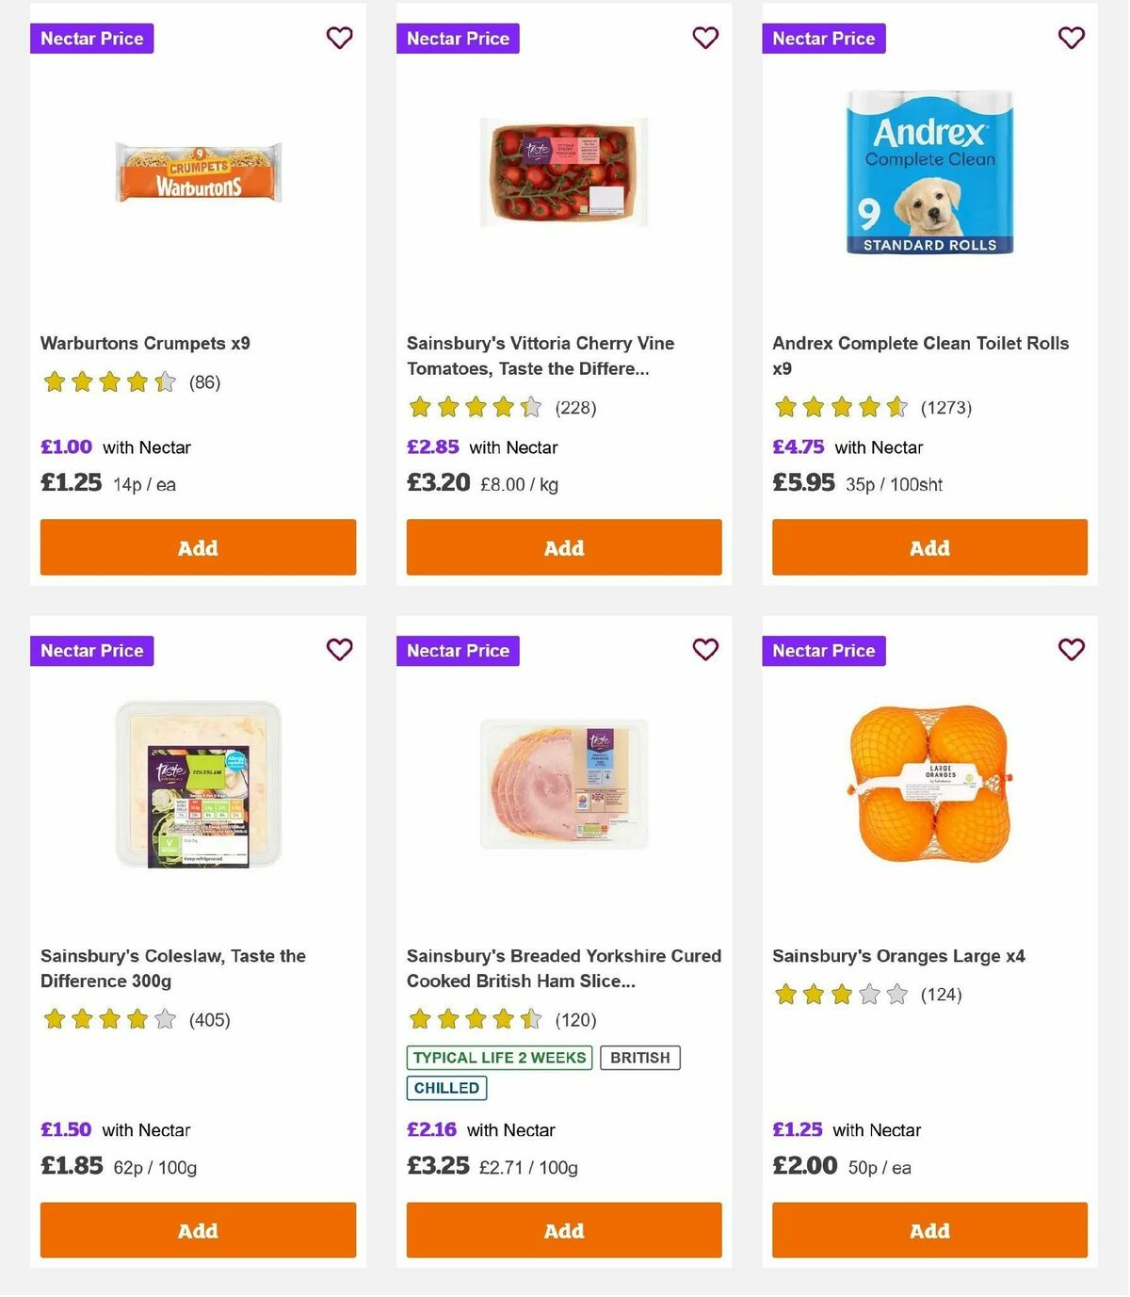Expand the truncated Cherry Vine Tomatoes title
Screen dimensions: 1130x1297
540,356
